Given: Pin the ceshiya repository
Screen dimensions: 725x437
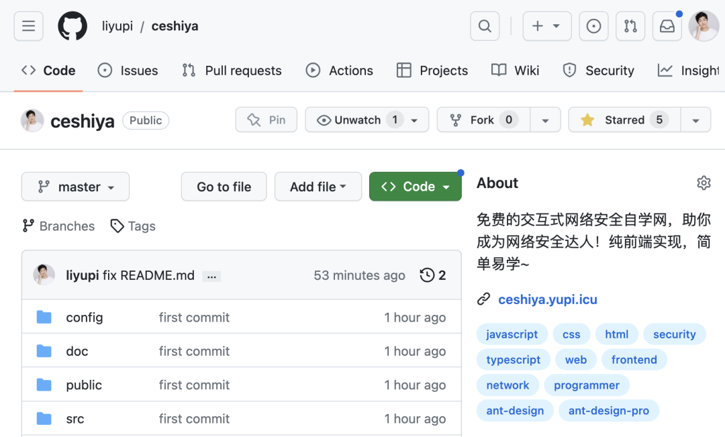Looking at the screenshot, I should [267, 120].
